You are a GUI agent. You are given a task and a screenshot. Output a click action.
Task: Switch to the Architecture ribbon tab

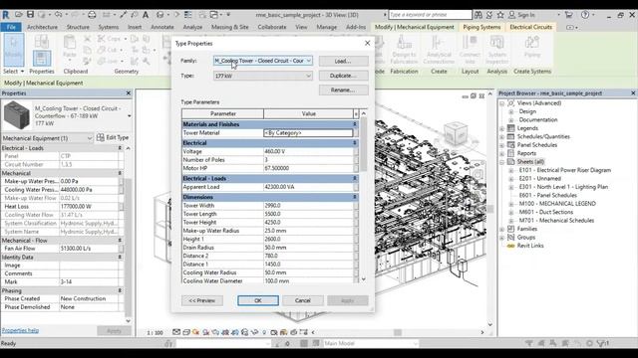(42, 27)
